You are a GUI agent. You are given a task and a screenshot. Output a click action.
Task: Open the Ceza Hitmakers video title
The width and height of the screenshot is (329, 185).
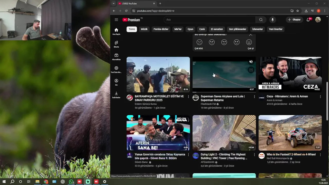[x=287, y=96]
